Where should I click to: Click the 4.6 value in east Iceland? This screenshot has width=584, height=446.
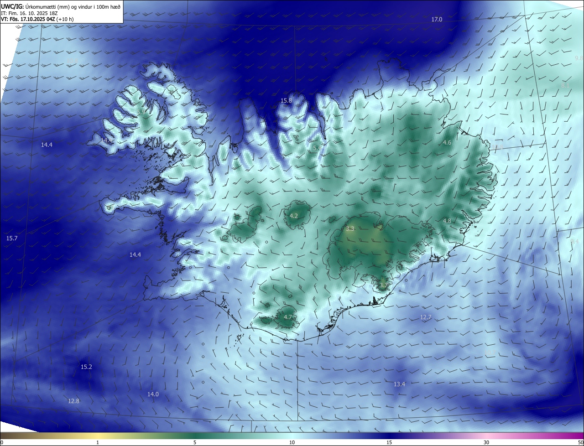pos(447,143)
